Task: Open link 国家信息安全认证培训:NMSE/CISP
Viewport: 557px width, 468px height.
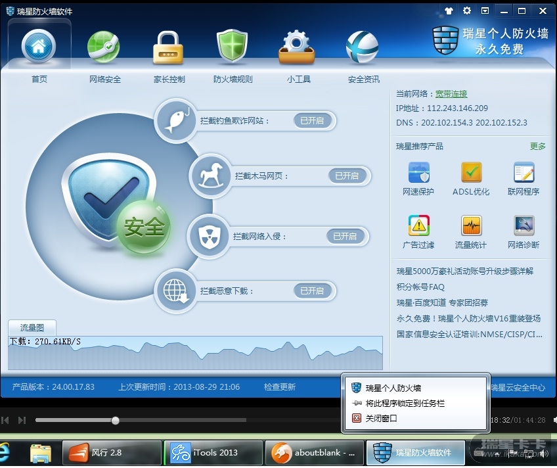Action: coord(469,334)
